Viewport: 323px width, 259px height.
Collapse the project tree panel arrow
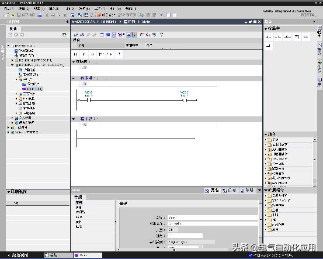(x=67, y=22)
